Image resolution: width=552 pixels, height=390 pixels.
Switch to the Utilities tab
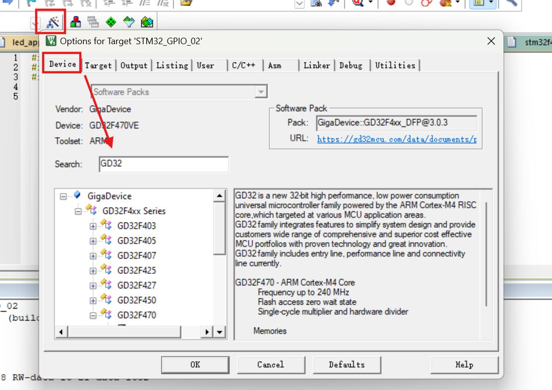[x=395, y=65]
